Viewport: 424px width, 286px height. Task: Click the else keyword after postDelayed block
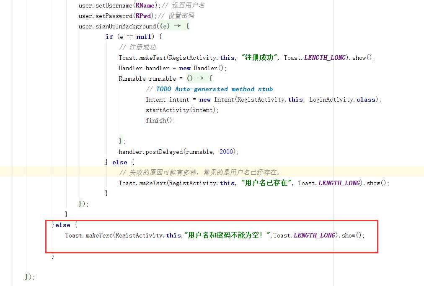(x=120, y=162)
